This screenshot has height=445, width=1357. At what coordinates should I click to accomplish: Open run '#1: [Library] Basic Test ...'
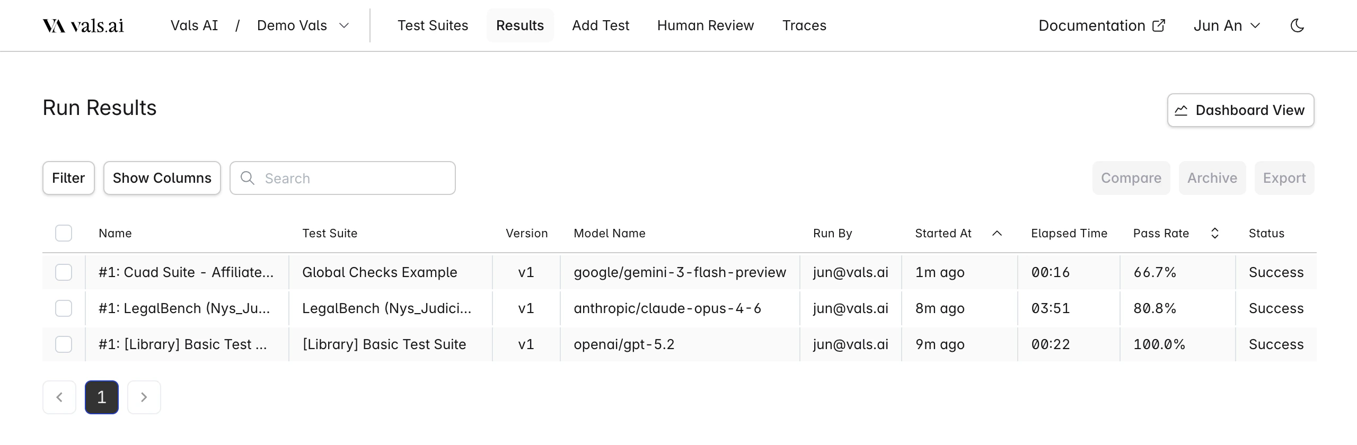[x=183, y=344]
